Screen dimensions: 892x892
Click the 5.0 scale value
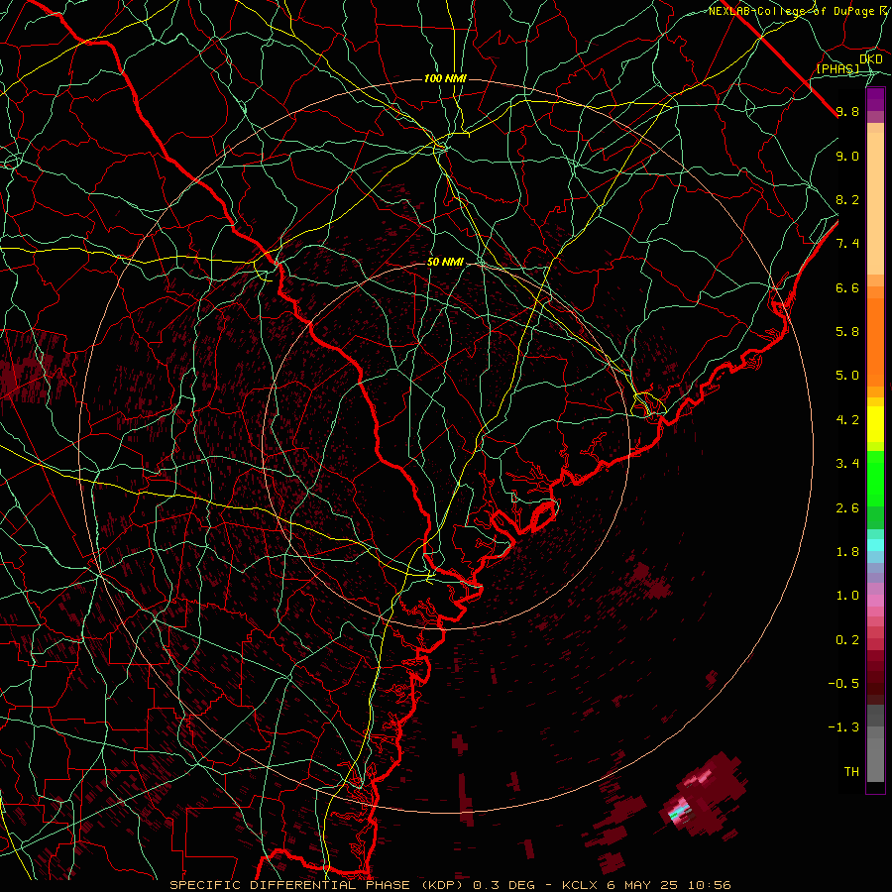tap(847, 376)
